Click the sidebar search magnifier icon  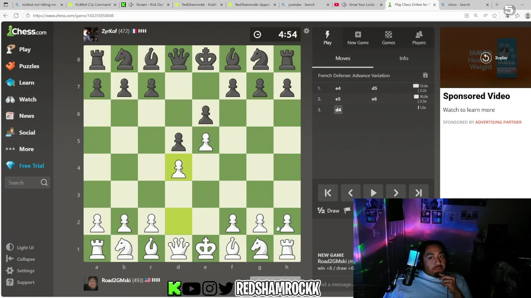[x=44, y=183]
